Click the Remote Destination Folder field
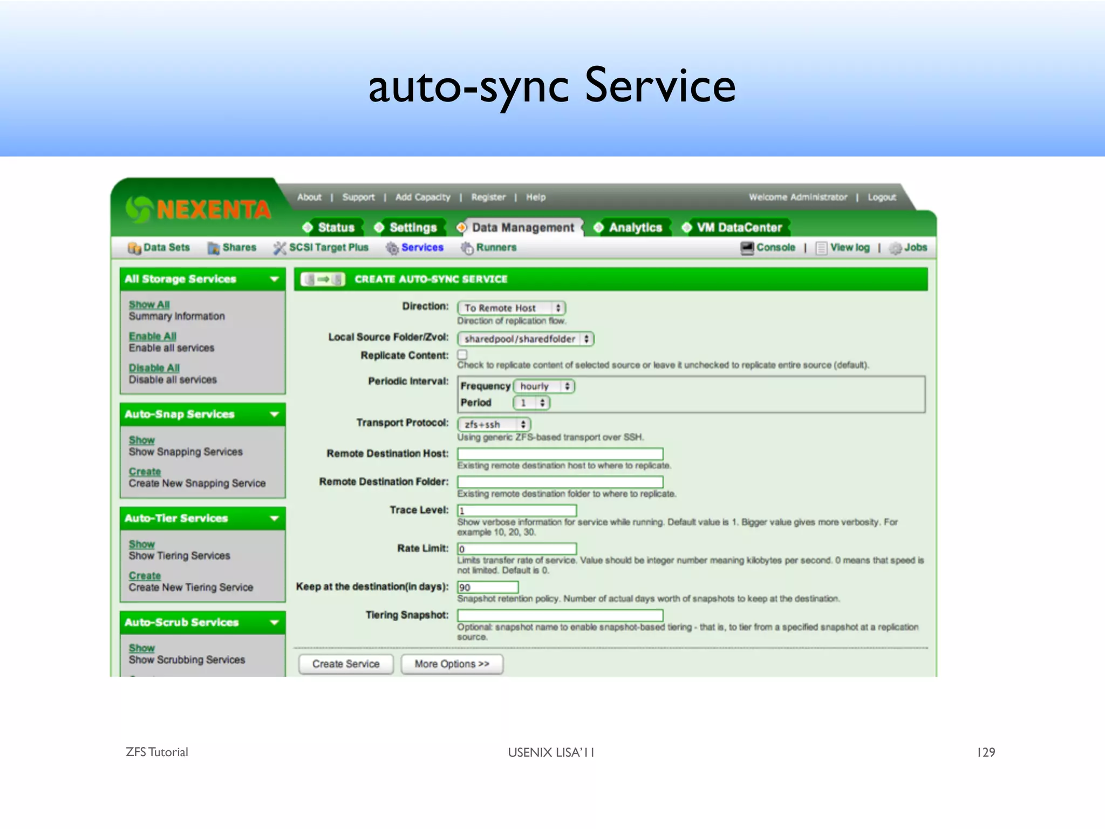The image size is (1105, 829). [560, 482]
